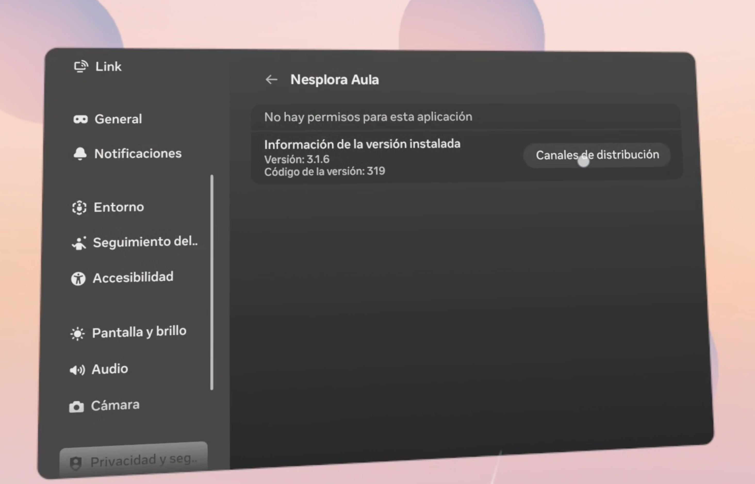The image size is (755, 484).
Task: Open Accesibilidad settings
Action: click(122, 278)
